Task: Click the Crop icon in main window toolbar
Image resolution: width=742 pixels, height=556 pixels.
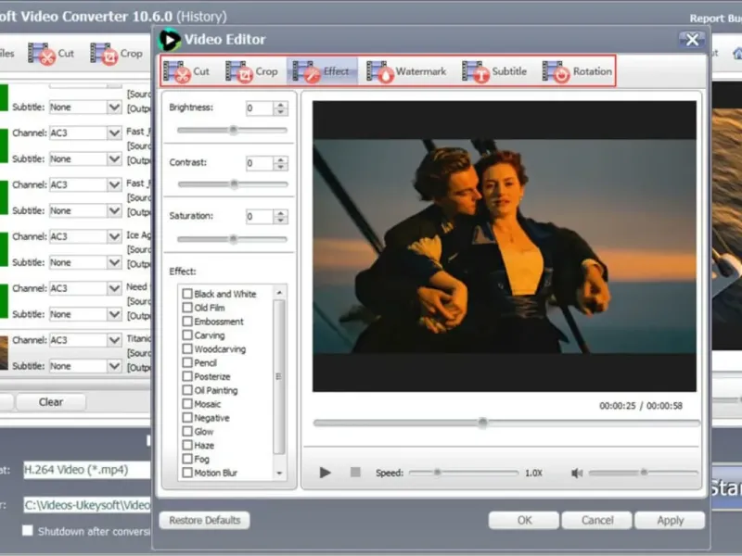Action: pos(104,54)
